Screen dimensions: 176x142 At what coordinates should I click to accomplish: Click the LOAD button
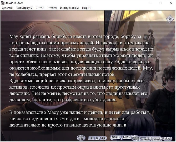point(127,137)
